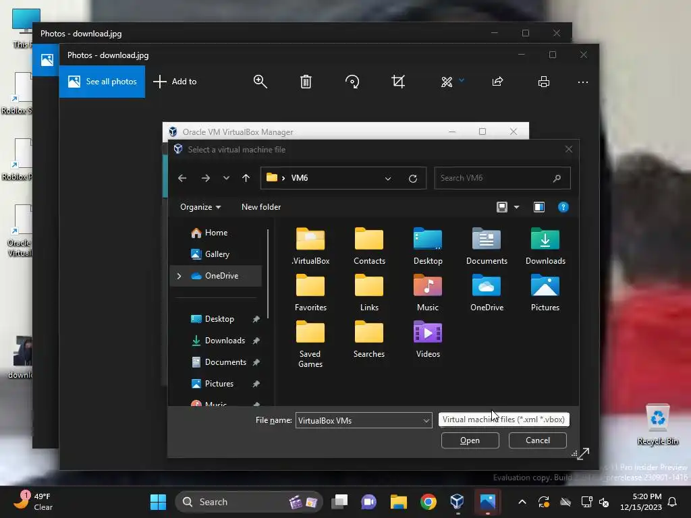The width and height of the screenshot is (691, 518).
Task: Select the OneDrive folder in file list
Action: [x=487, y=293]
